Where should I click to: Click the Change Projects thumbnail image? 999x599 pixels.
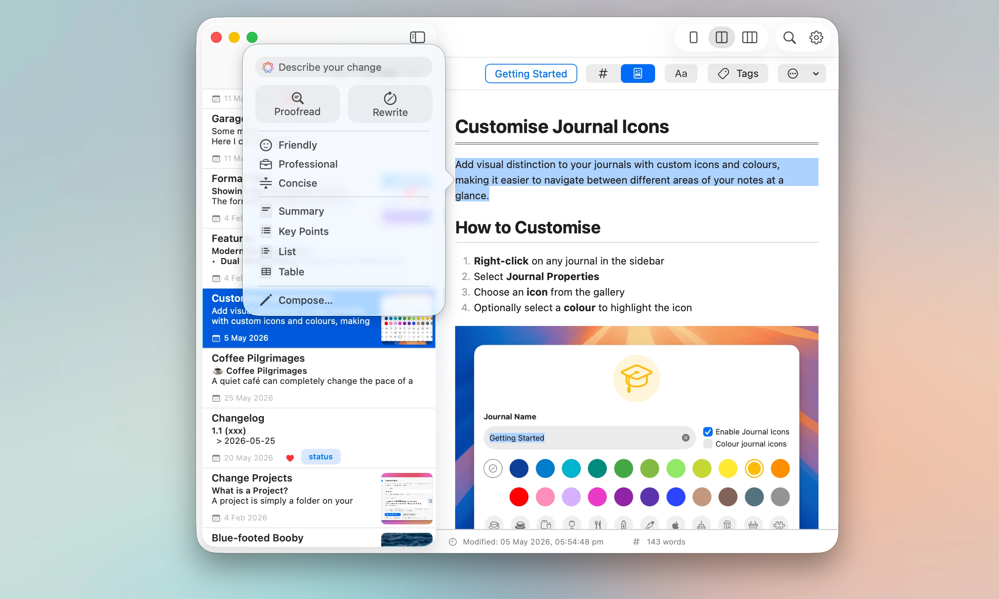[407, 498]
